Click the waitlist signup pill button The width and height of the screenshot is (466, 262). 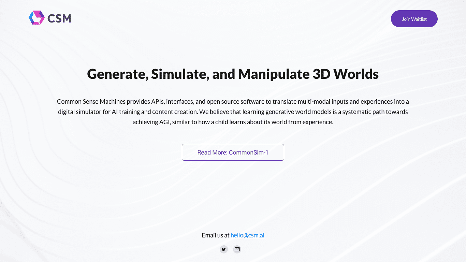414,19
